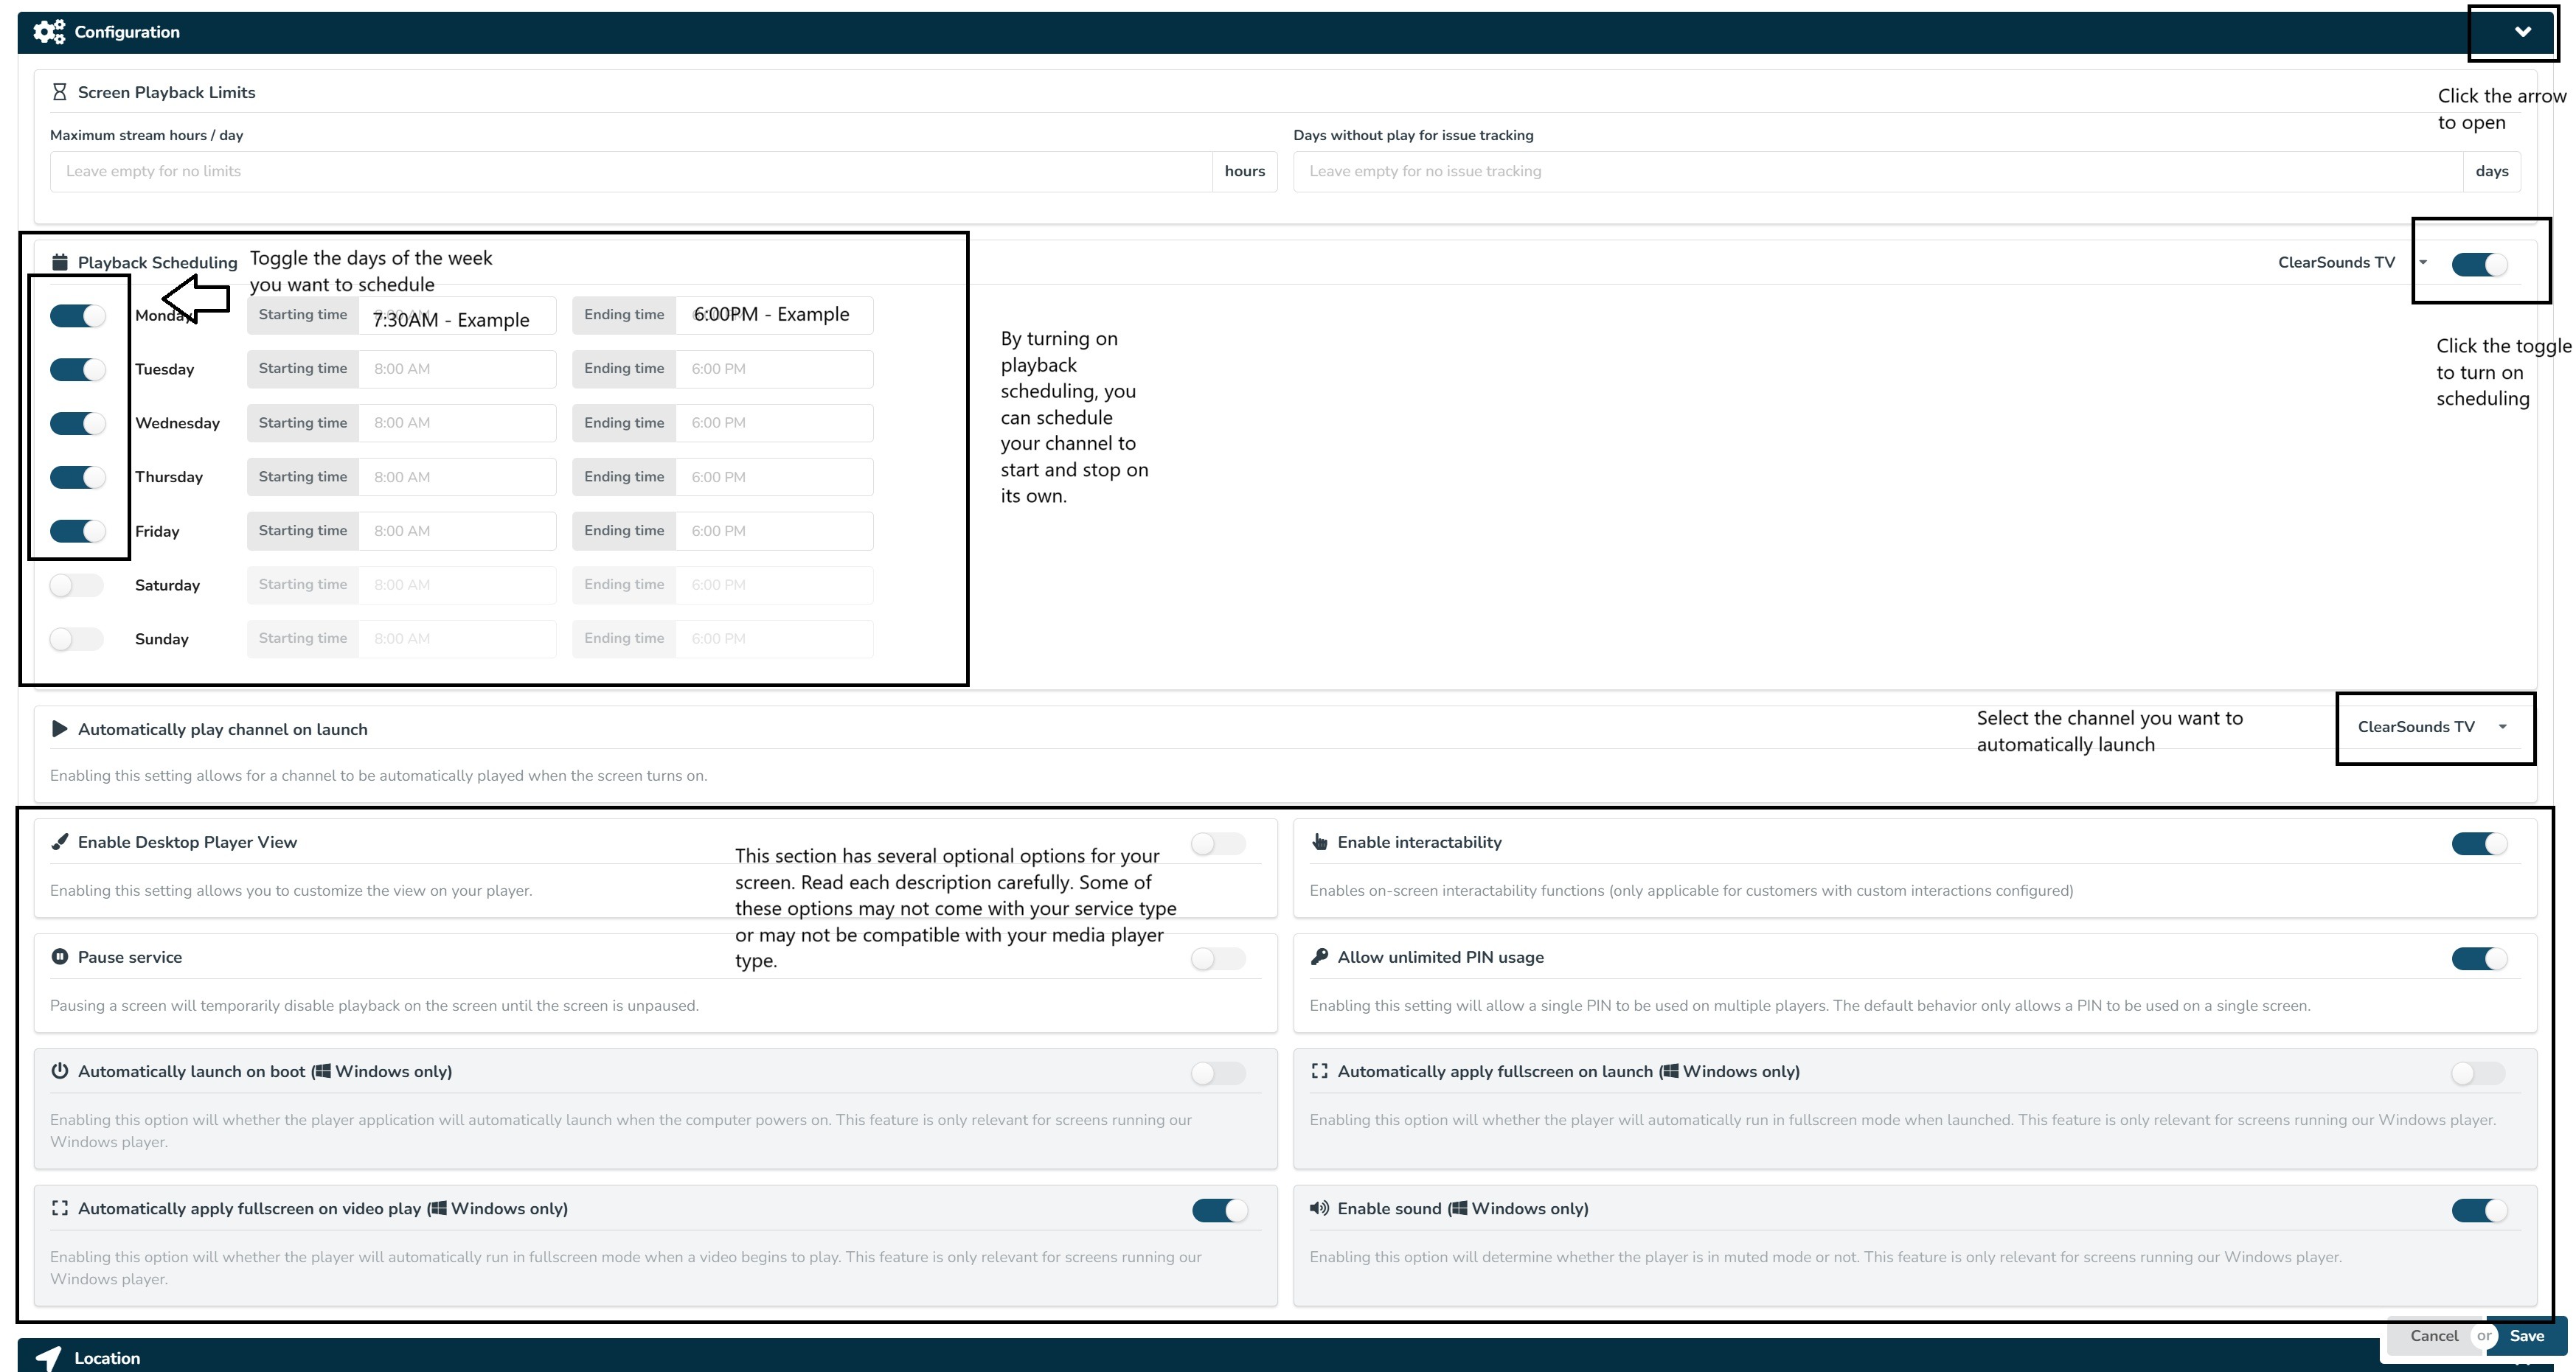Disable Allow unlimited PIN usage toggle

(x=2479, y=959)
